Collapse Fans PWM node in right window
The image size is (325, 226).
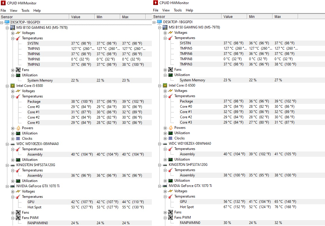pyautogui.click(x=165, y=218)
